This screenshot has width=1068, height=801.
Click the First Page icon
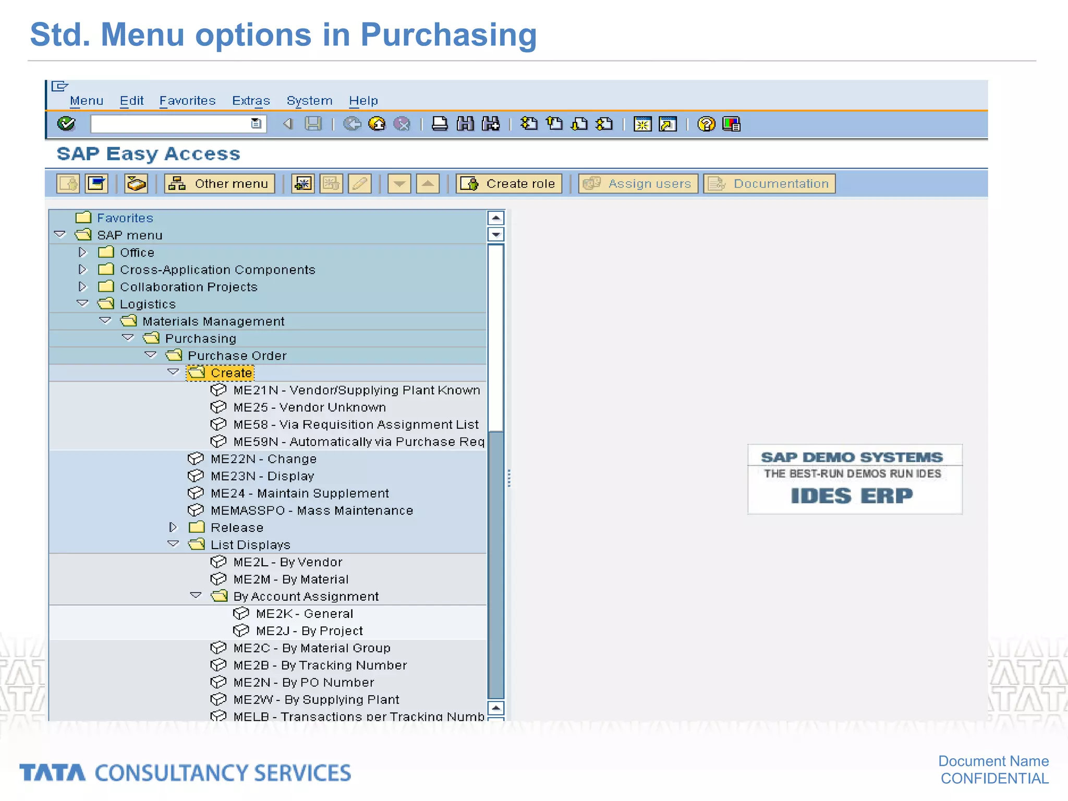click(529, 124)
